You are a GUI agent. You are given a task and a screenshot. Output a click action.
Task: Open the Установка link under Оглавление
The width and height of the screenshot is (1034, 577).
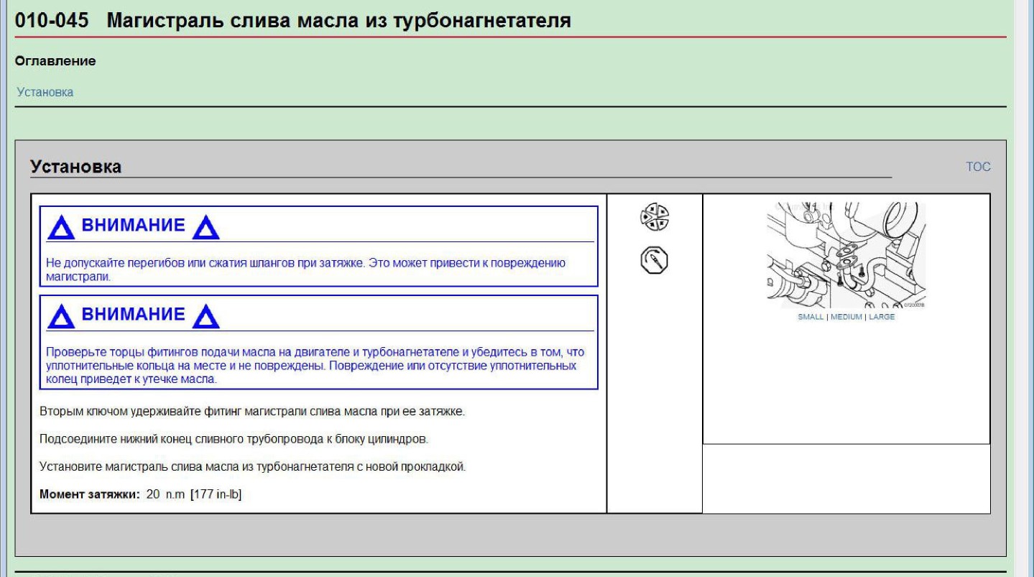tap(45, 92)
